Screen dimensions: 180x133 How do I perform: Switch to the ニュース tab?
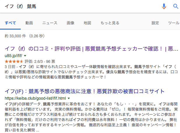50,23
